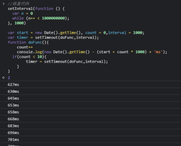This screenshot has width=181, height=146.
Task: Select the 630ms log entry
Action: [x=91, y=92]
